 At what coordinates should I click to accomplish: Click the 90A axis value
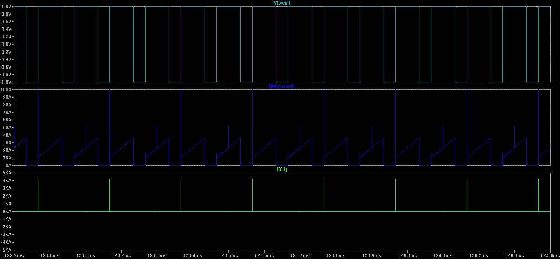click(7, 97)
